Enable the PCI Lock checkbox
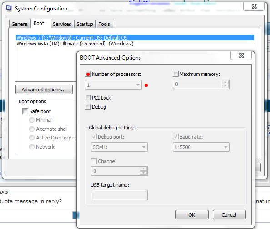The image size is (270, 229). pyautogui.click(x=88, y=97)
